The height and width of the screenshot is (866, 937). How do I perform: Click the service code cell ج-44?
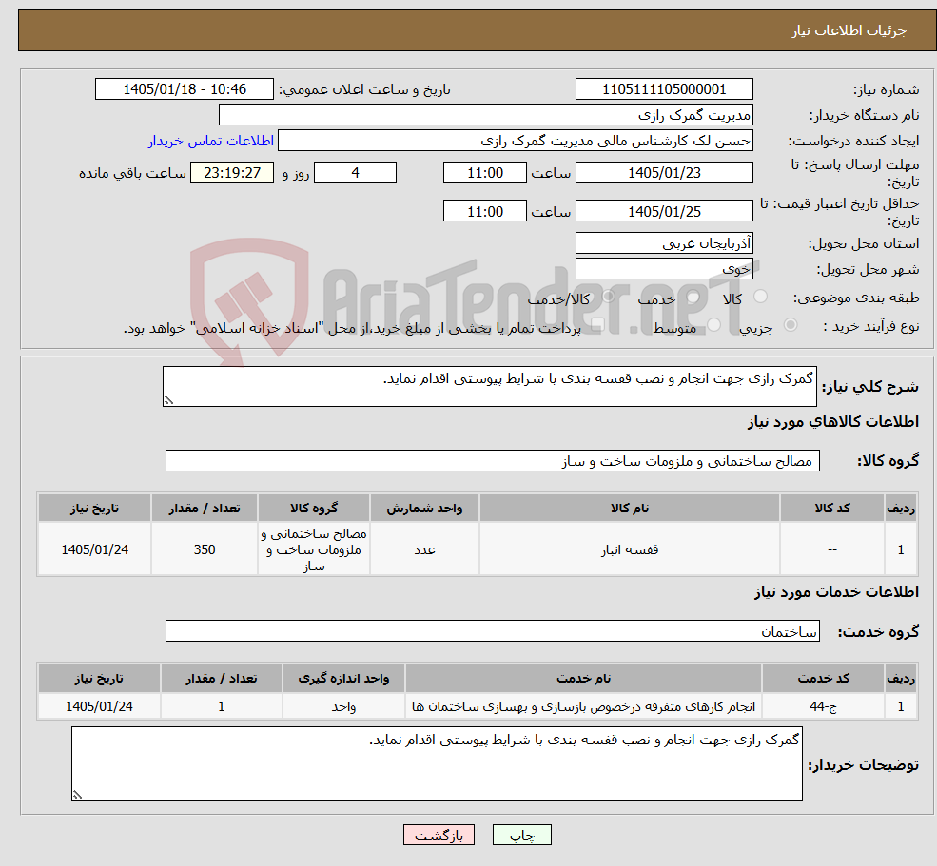[823, 706]
